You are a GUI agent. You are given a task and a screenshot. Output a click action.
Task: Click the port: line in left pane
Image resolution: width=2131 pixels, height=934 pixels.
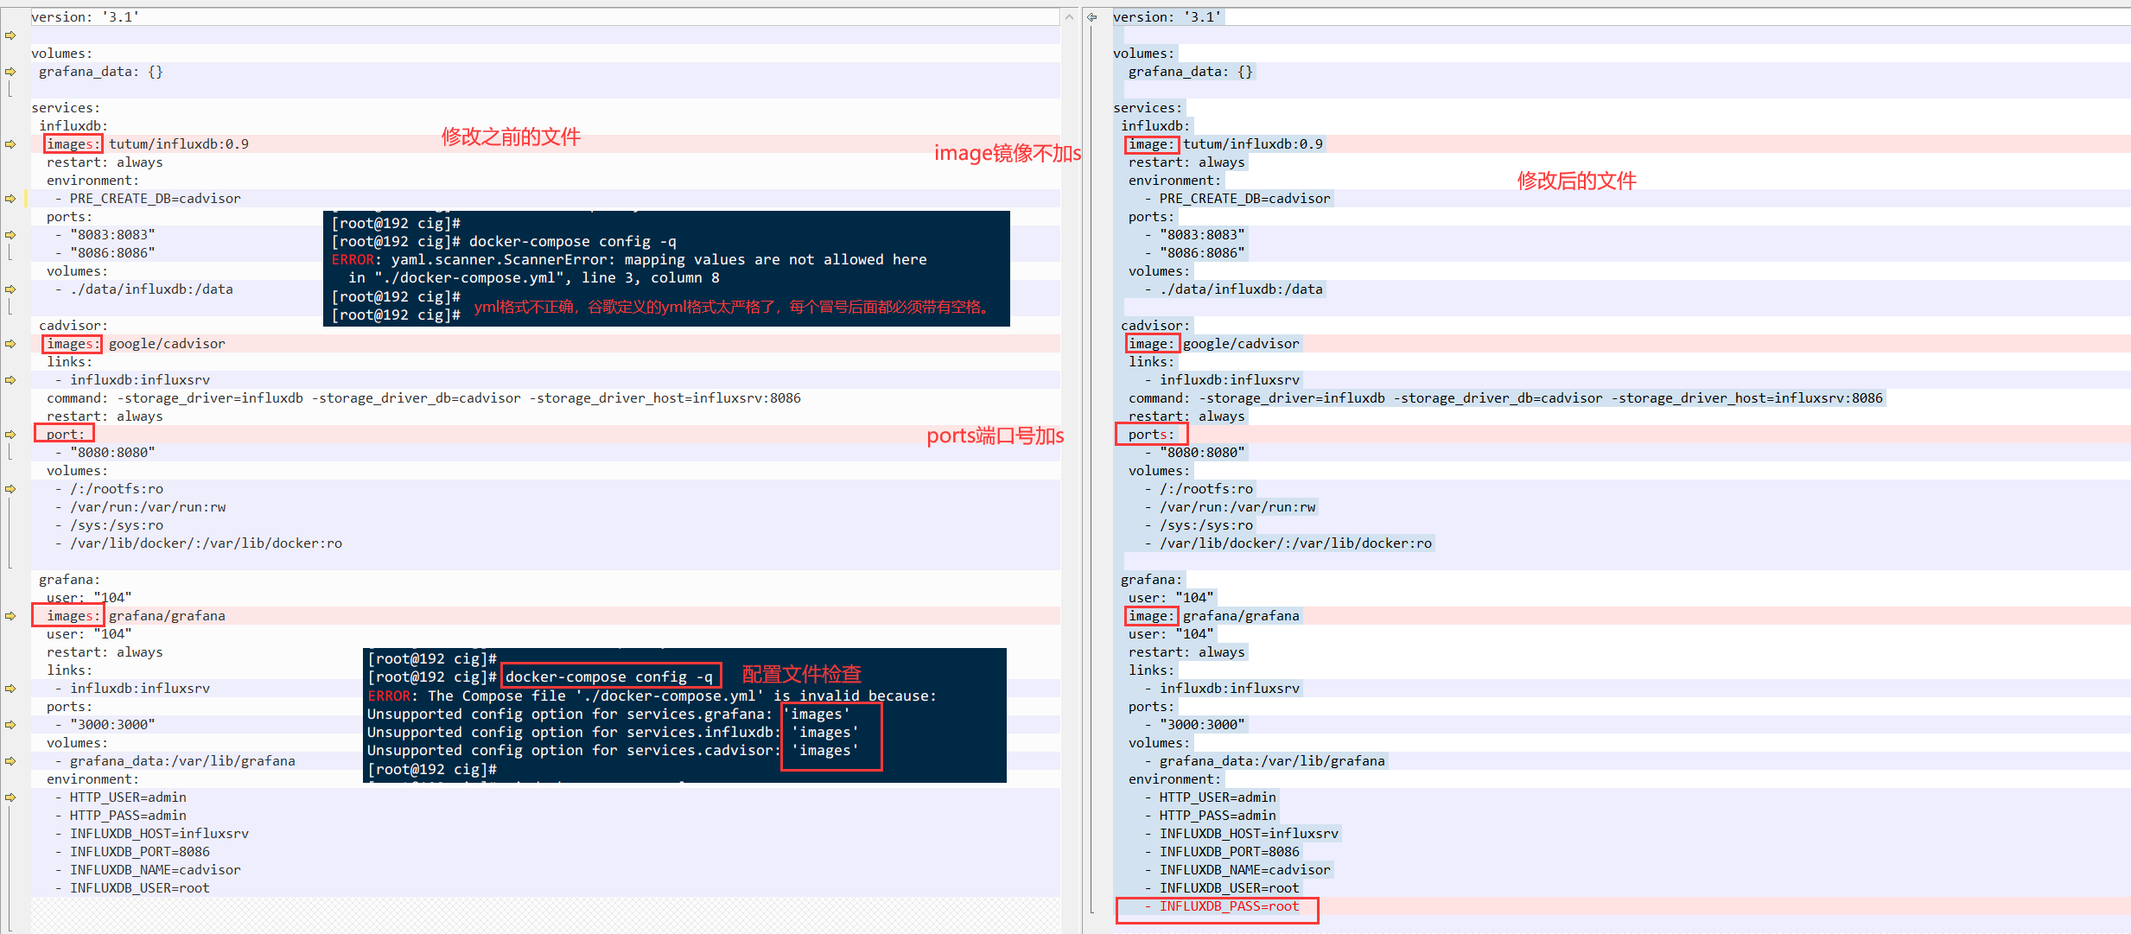(545, 435)
